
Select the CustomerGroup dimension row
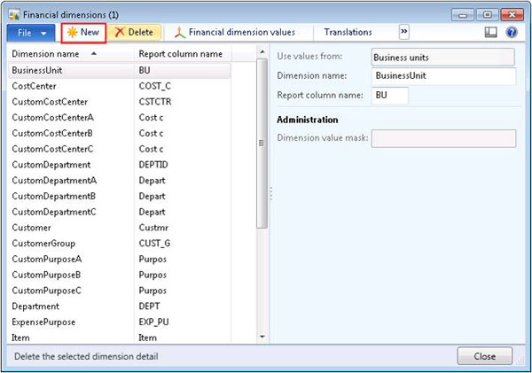[43, 243]
